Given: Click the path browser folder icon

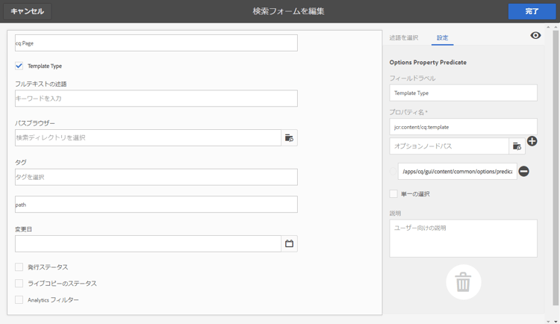Looking at the screenshot, I should tap(289, 138).
